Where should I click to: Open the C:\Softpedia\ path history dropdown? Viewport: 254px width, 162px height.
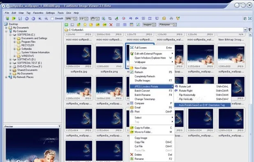coord(245,30)
